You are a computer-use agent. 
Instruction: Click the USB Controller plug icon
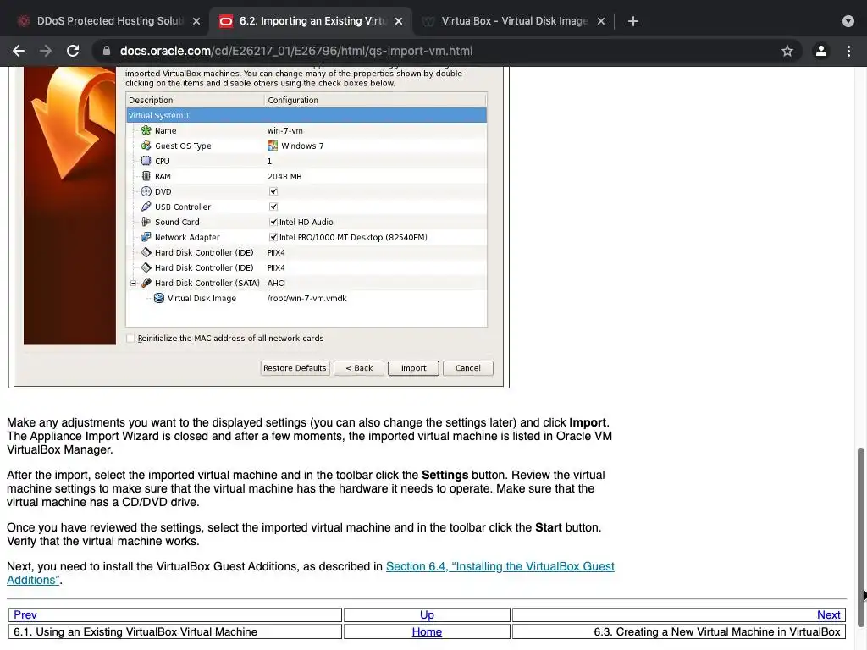tap(146, 207)
